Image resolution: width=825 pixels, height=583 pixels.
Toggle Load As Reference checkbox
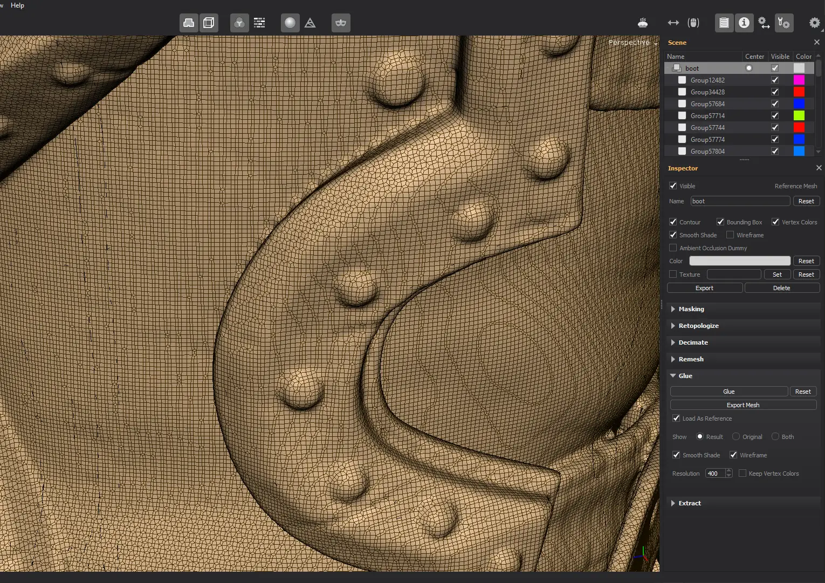coord(676,418)
